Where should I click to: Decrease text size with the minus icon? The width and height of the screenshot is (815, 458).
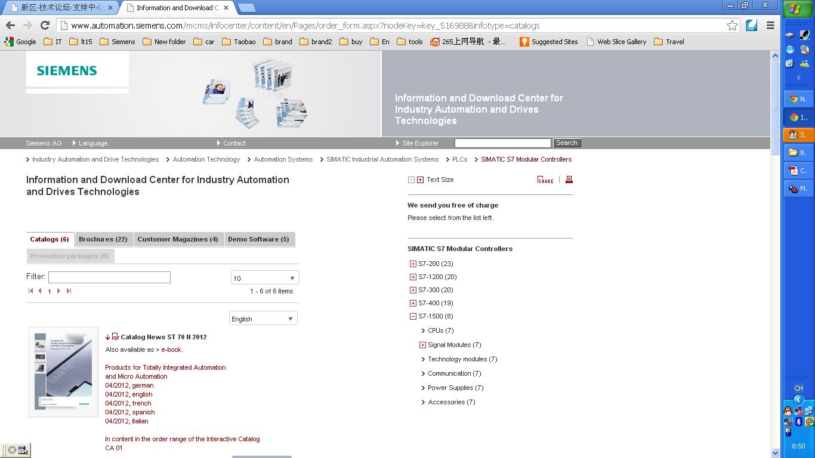[411, 180]
